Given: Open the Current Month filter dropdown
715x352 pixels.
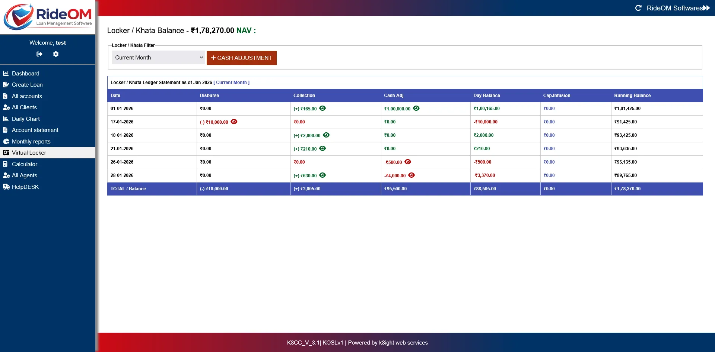Looking at the screenshot, I should 158,58.
